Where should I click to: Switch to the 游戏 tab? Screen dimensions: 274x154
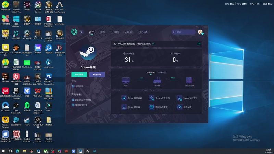click(102, 32)
